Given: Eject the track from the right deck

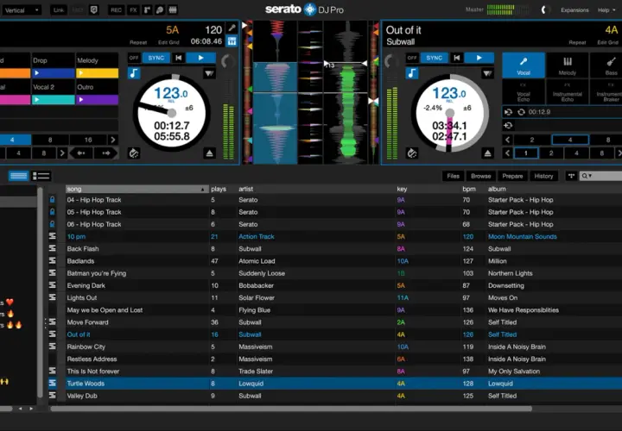Looking at the screenshot, I should 487,153.
